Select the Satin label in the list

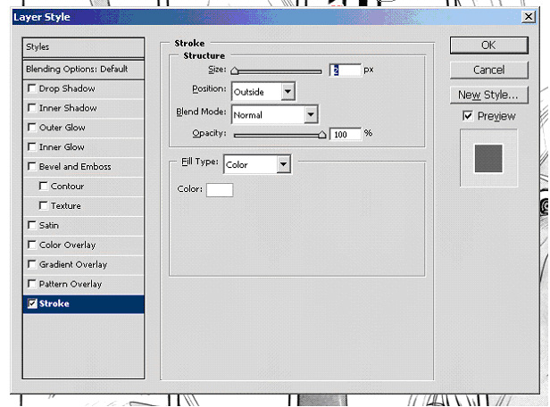(49, 226)
